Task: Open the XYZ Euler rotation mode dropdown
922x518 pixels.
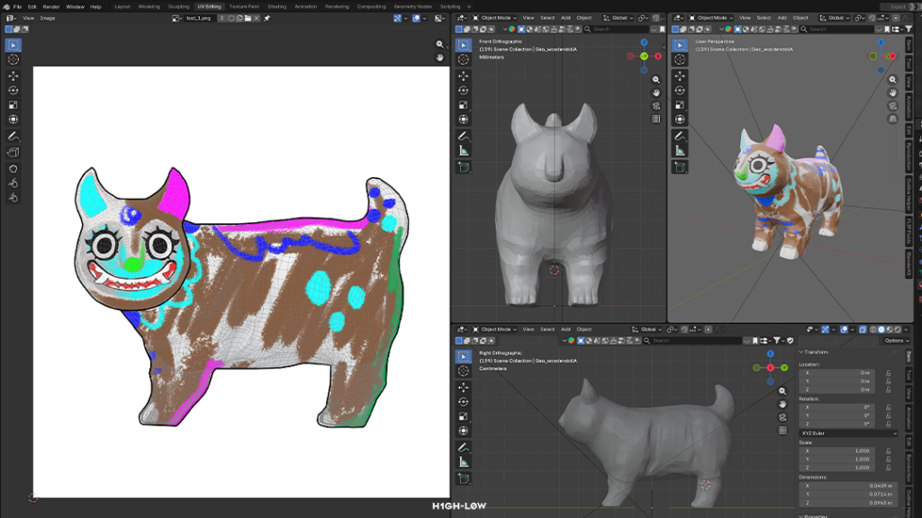Action: click(848, 433)
